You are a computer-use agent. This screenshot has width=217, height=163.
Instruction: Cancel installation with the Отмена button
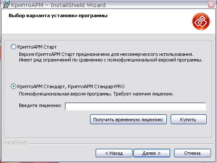pyautogui.click(x=193, y=153)
